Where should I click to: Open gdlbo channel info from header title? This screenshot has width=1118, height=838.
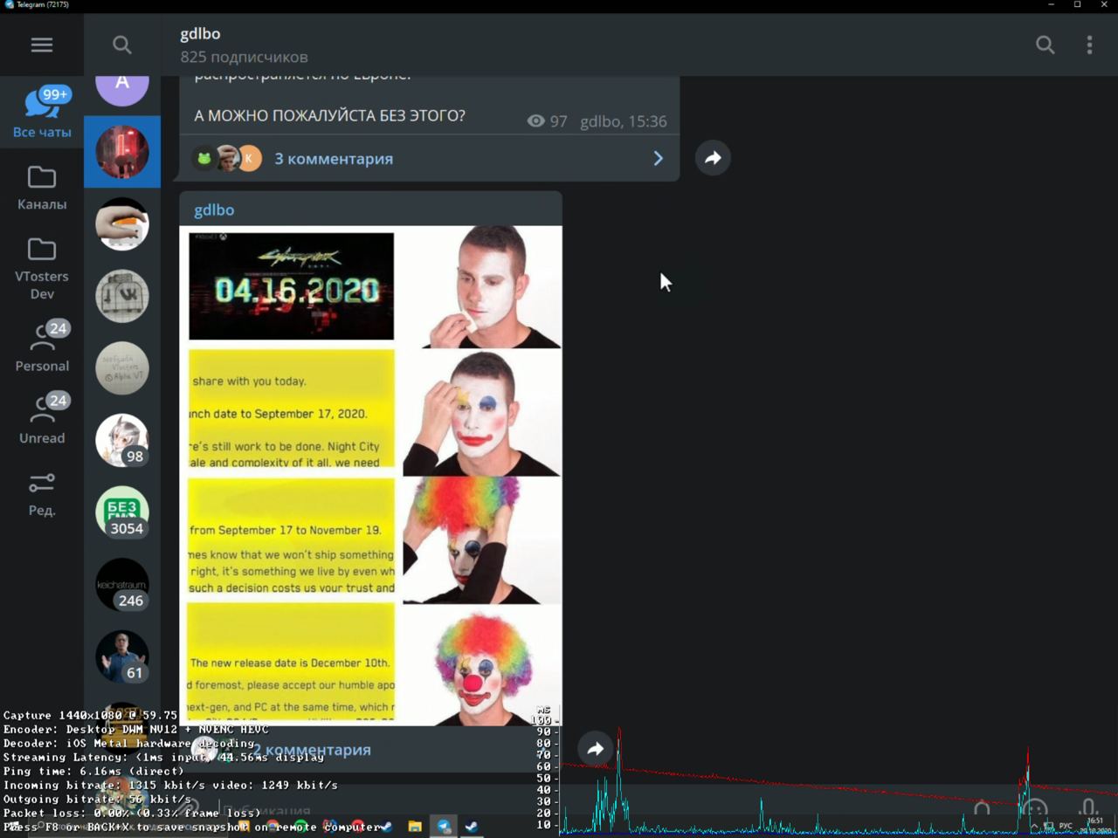(200, 34)
